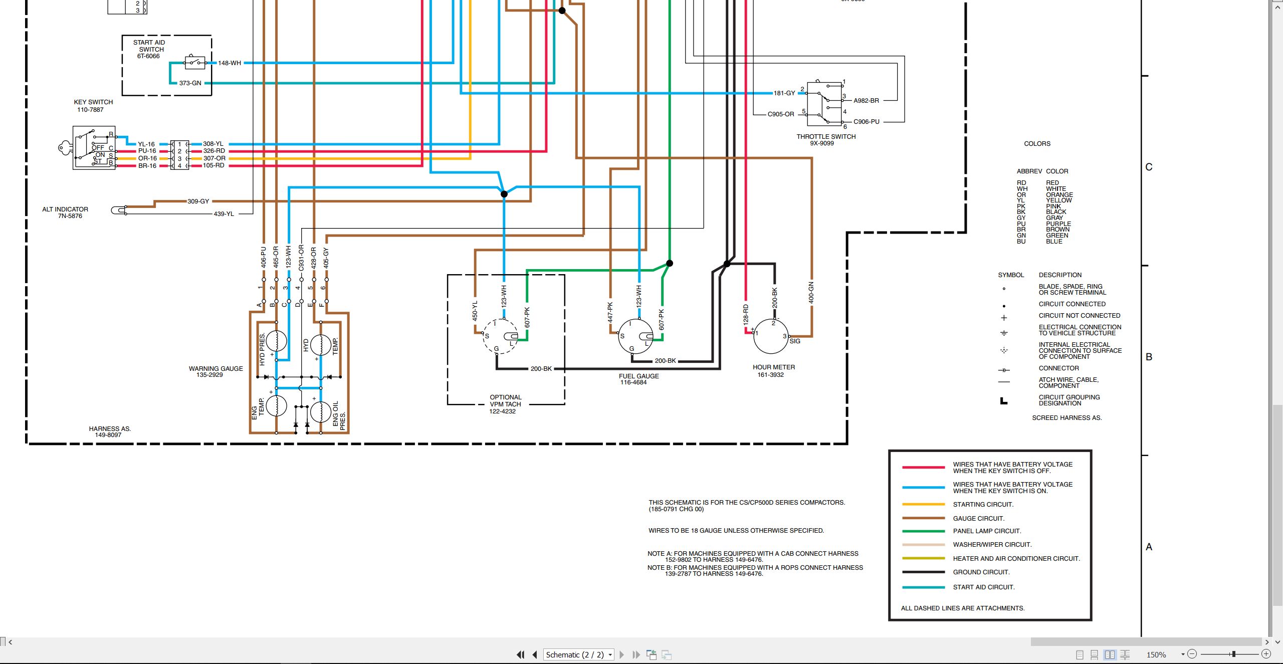Click the KEY SWITCH 110-7887 label
Screen dimensions: 1283x664
(93, 106)
